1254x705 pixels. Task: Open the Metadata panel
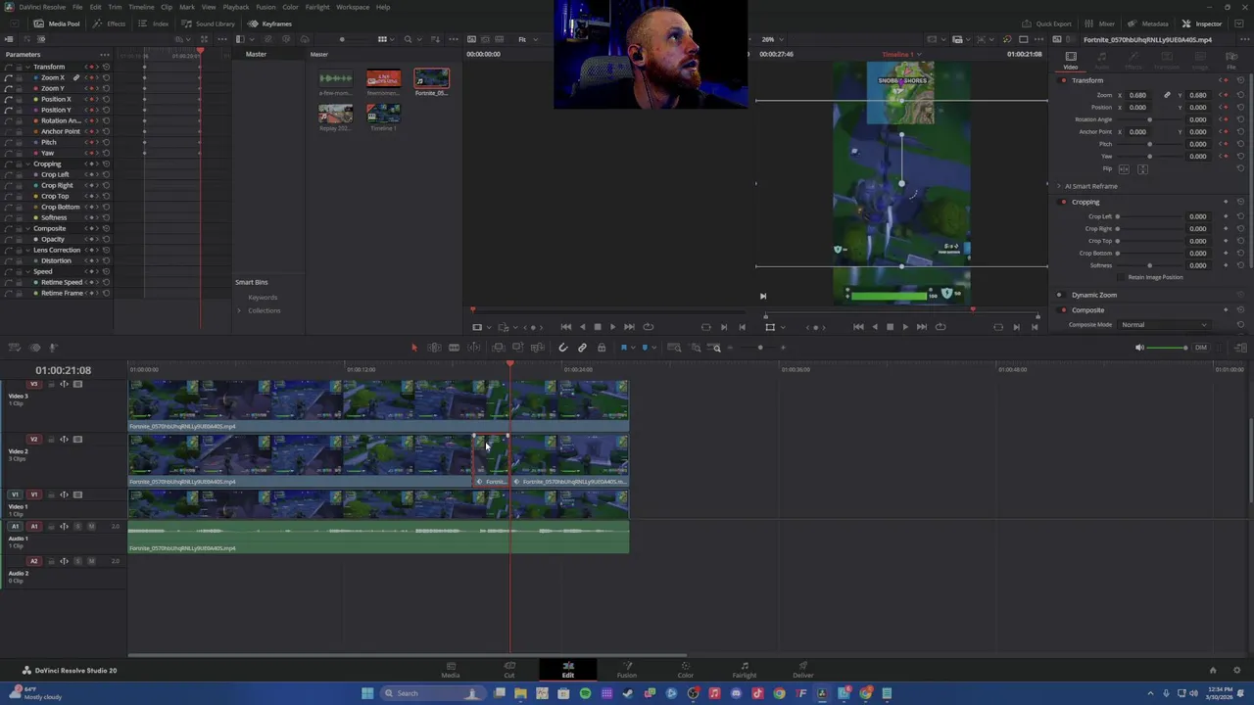click(1147, 23)
